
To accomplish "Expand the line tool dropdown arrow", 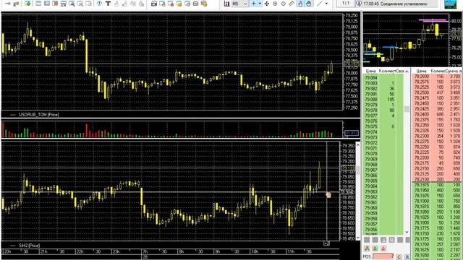I will (326, 4).
